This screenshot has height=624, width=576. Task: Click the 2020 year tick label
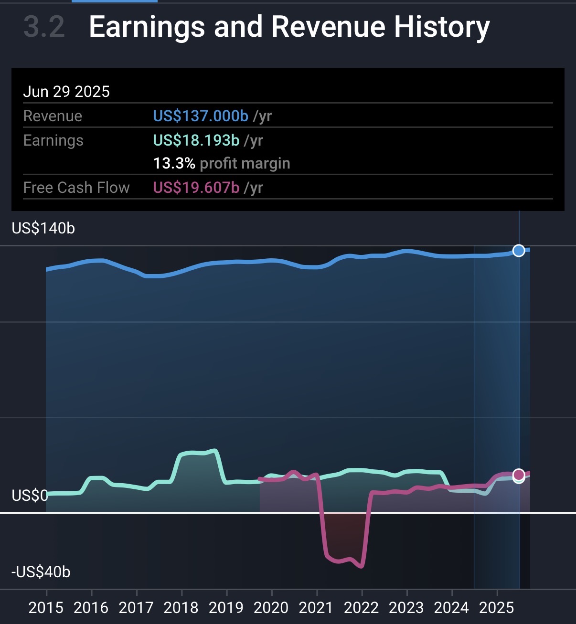pyautogui.click(x=271, y=608)
